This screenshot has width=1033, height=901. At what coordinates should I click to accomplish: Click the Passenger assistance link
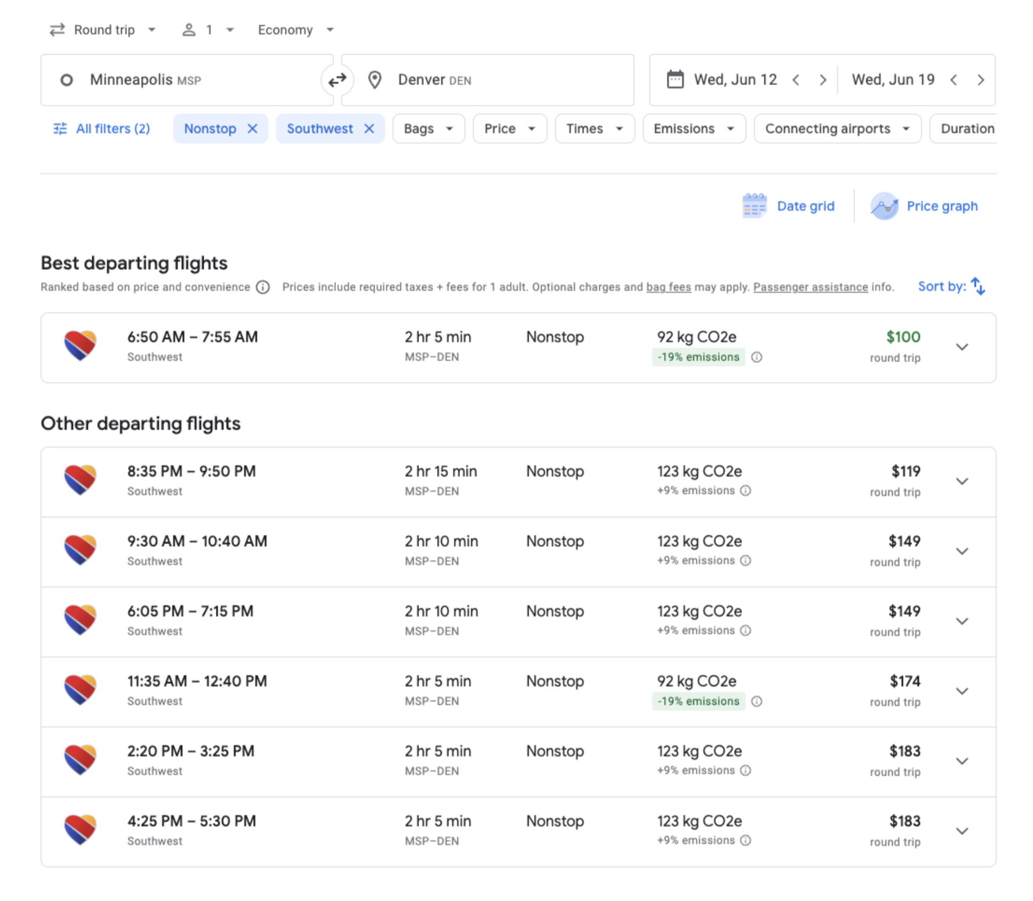tap(810, 286)
